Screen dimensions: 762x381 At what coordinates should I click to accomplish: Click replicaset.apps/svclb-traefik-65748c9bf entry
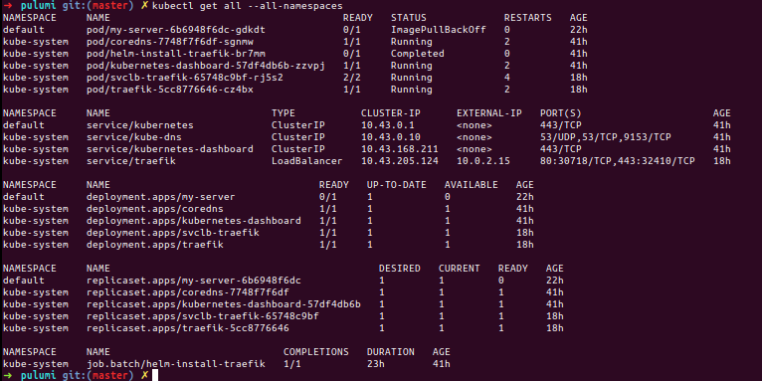click(203, 316)
